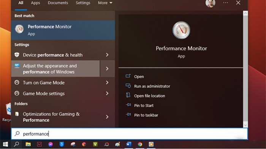Image resolution: width=266 pixels, height=149 pixels.
Task: Click the taskbar search magnifier icon
Action: 16,144
